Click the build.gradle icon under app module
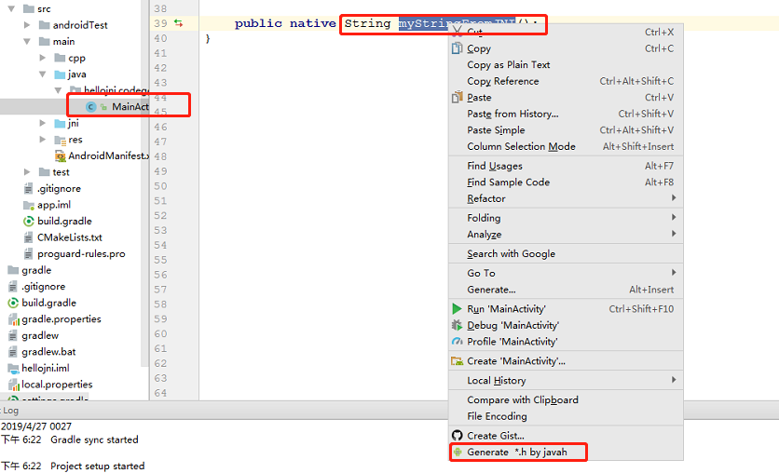This screenshot has height=473, width=779. pyautogui.click(x=29, y=221)
